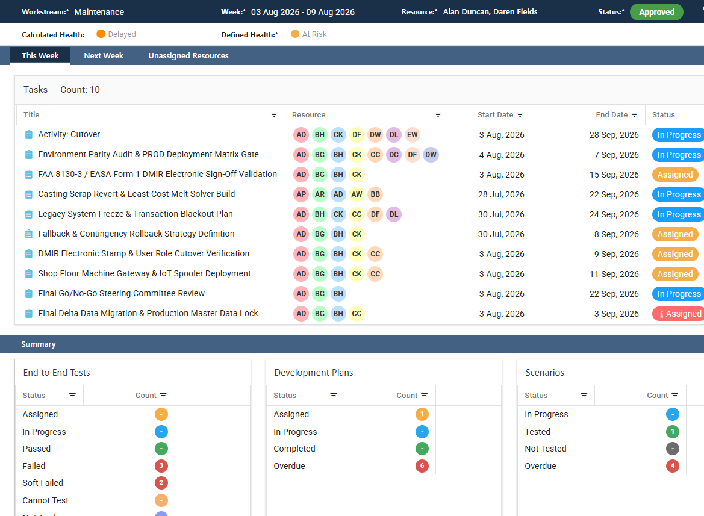Click the At Risk defined health indicator
This screenshot has height=516, width=704.
coord(309,34)
